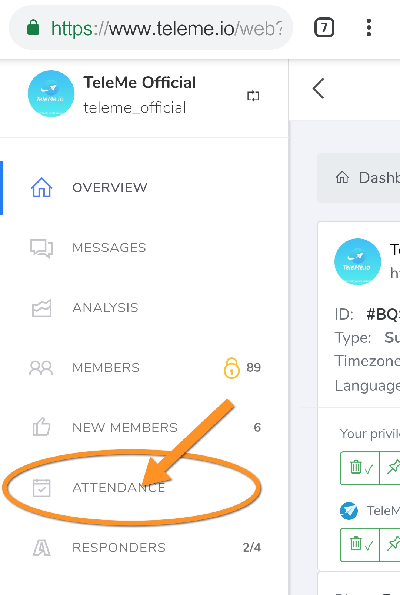Open the Overview home icon
Image resolution: width=400 pixels, height=595 pixels.
tap(41, 187)
